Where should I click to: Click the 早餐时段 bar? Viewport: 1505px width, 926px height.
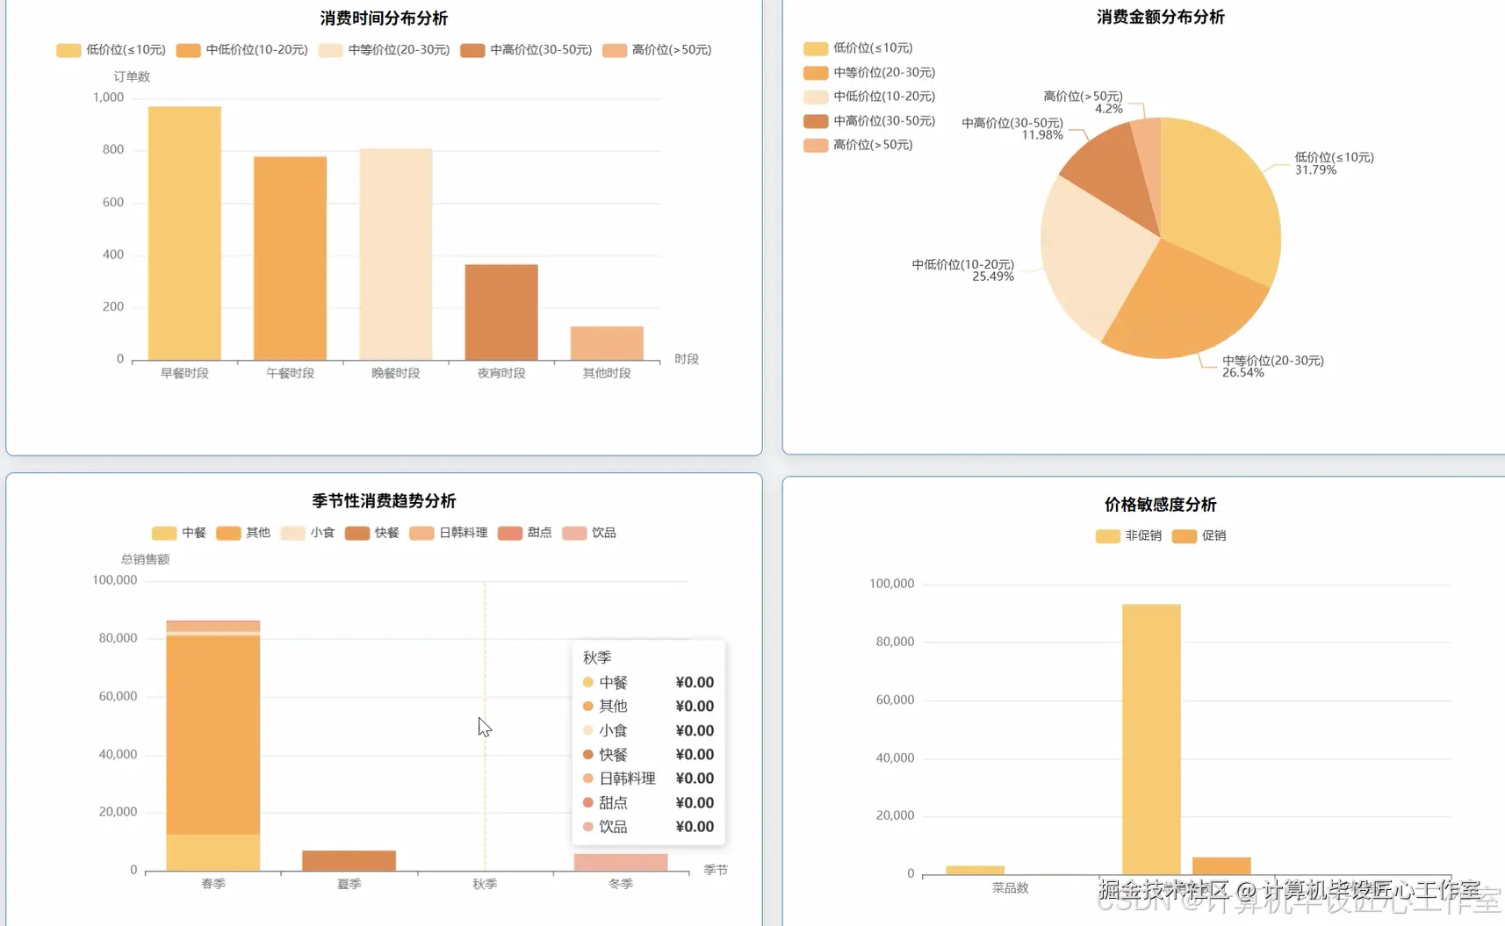point(184,233)
